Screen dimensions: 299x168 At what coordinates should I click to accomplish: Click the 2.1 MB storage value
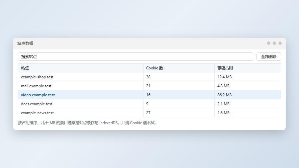point(223,104)
